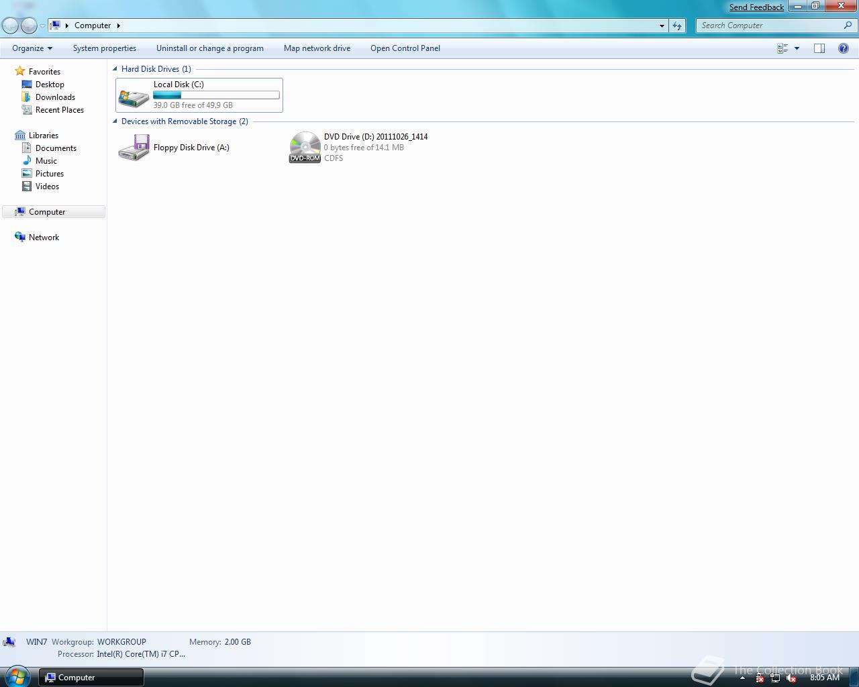Screen dimensions: 859x687
Task: Open the Videos library
Action: coord(47,187)
